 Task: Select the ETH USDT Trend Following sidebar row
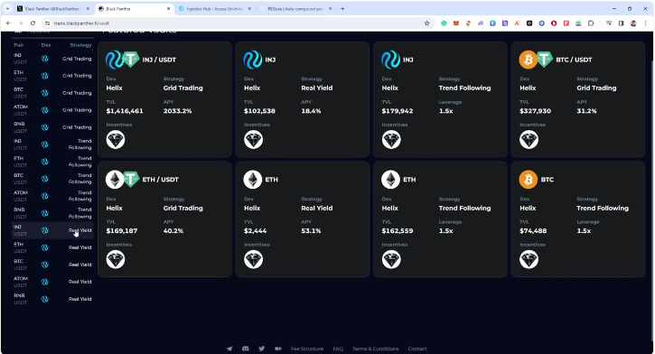coord(52,162)
